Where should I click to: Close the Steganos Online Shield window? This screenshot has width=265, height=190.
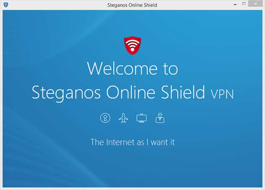[x=255, y=4]
